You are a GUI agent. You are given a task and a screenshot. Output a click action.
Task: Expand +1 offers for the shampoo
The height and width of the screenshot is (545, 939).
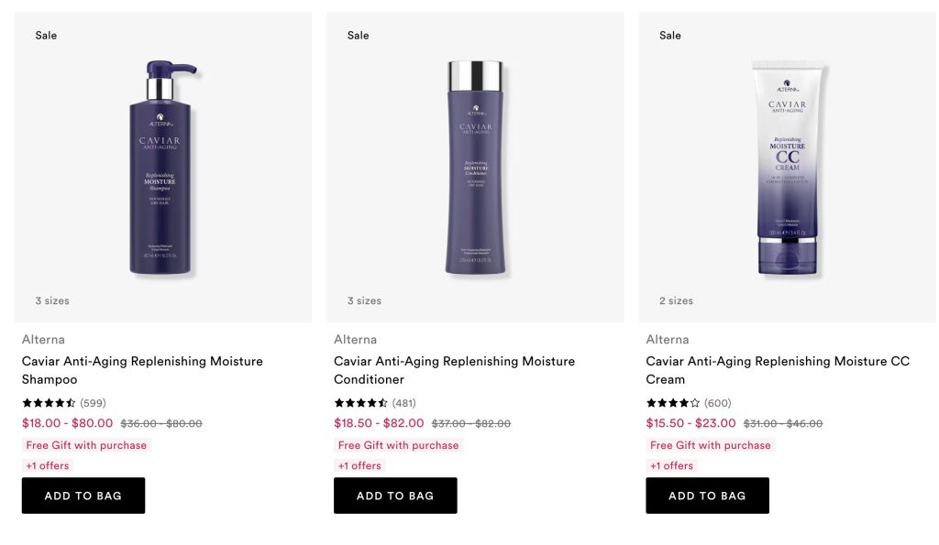pyautogui.click(x=48, y=465)
